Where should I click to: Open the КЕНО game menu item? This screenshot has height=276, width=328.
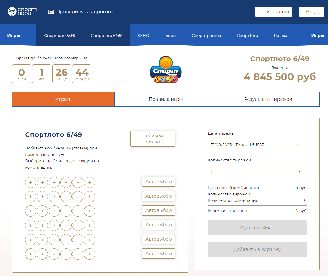[x=143, y=36]
